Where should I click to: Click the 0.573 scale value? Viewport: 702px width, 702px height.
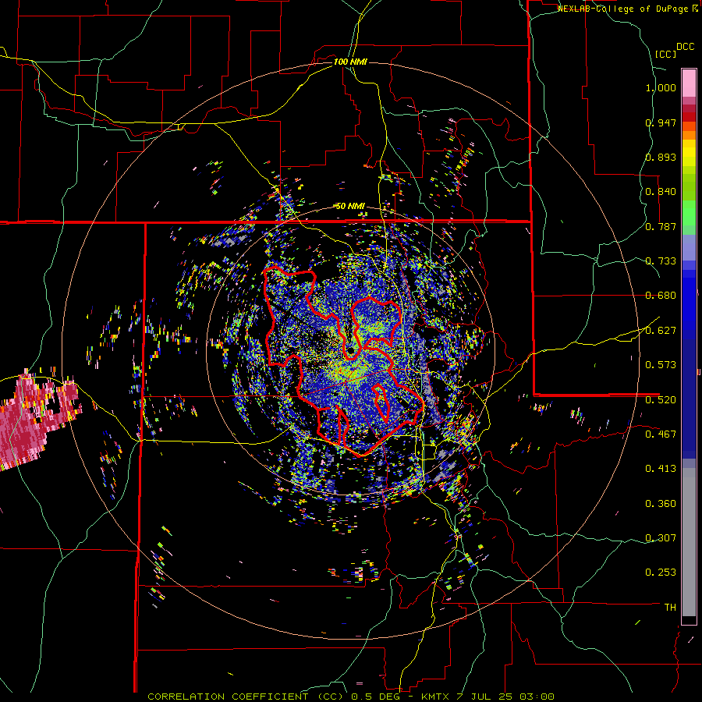pyautogui.click(x=661, y=365)
